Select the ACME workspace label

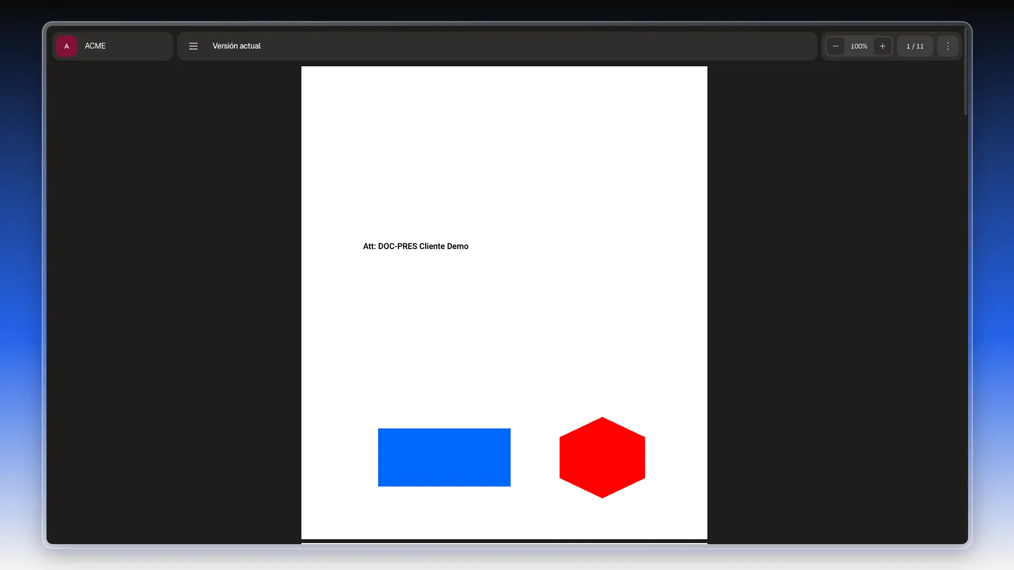95,46
